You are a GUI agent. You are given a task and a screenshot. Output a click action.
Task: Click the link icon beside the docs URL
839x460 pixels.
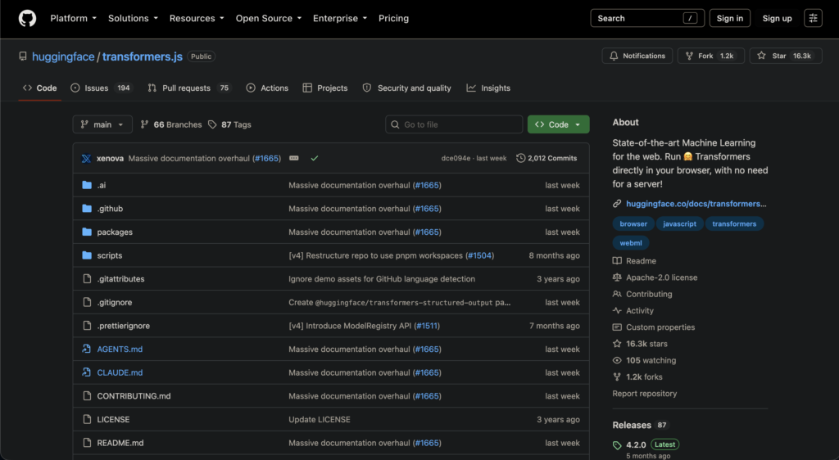[617, 204]
